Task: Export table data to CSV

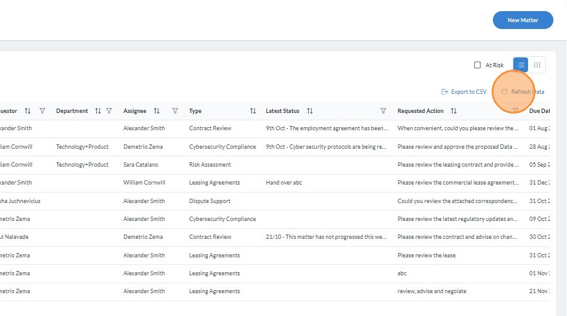Action: pos(464,92)
